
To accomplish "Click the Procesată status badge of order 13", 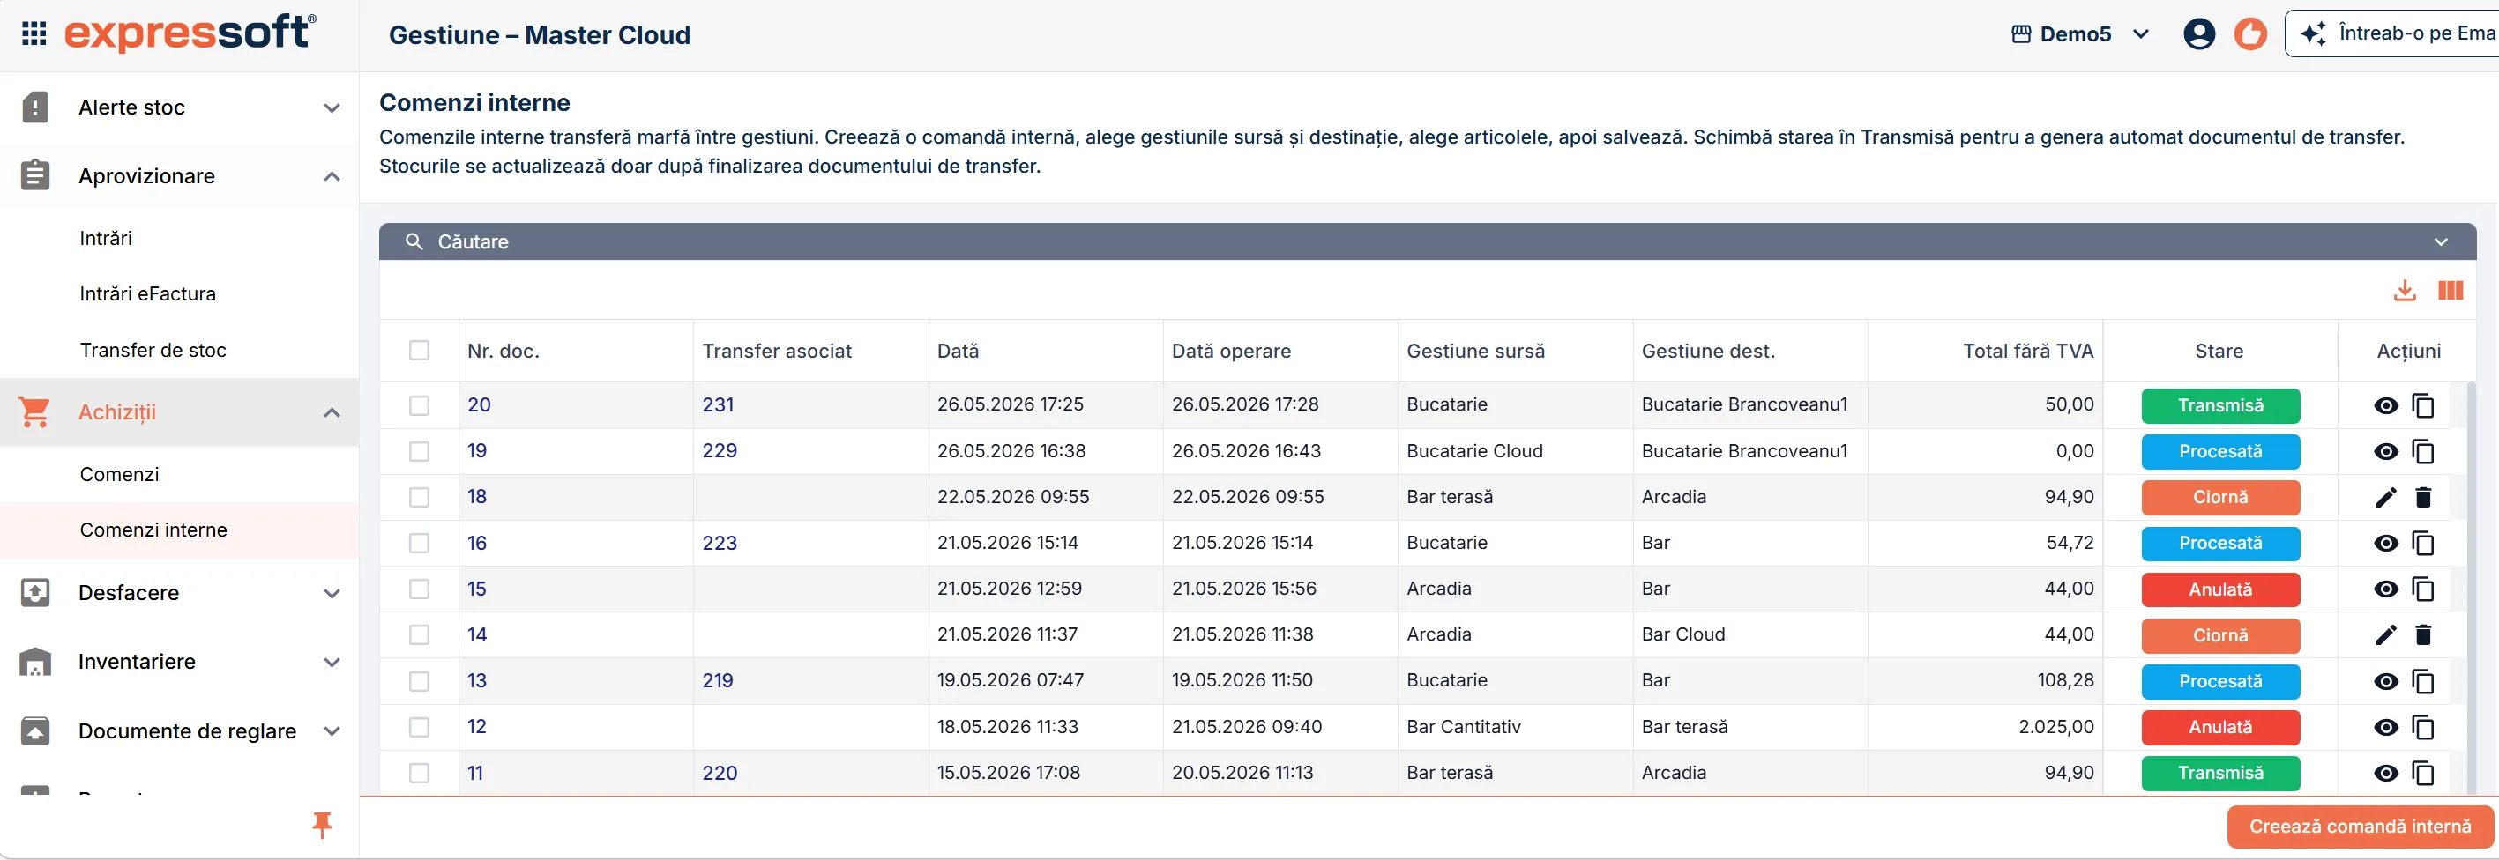I will pyautogui.click(x=2219, y=682).
